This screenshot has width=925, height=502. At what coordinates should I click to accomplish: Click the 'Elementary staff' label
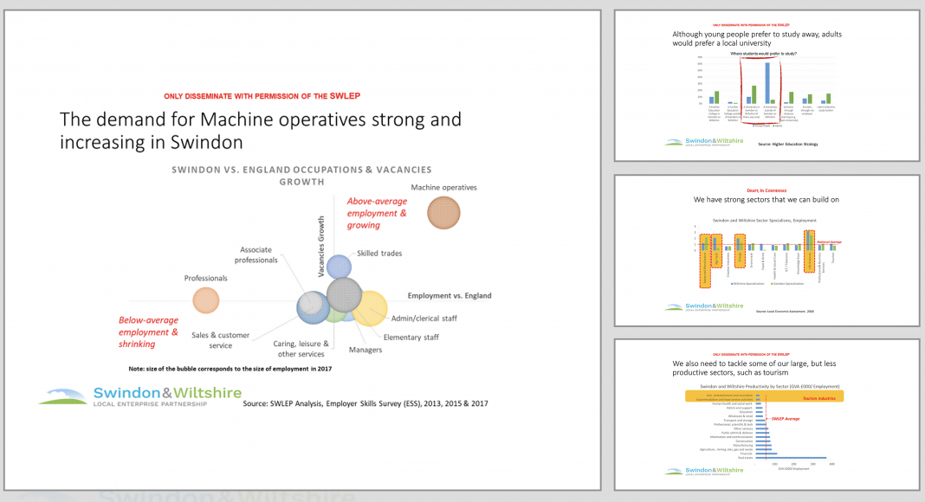[411, 338]
